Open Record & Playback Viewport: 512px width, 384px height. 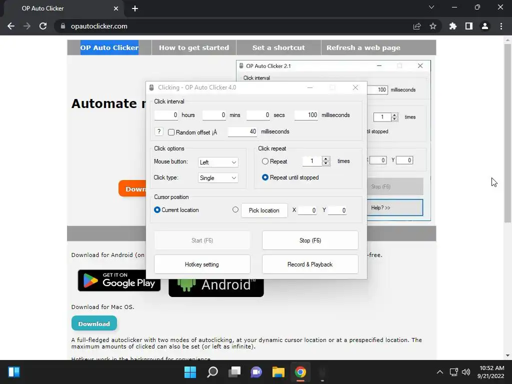(310, 264)
